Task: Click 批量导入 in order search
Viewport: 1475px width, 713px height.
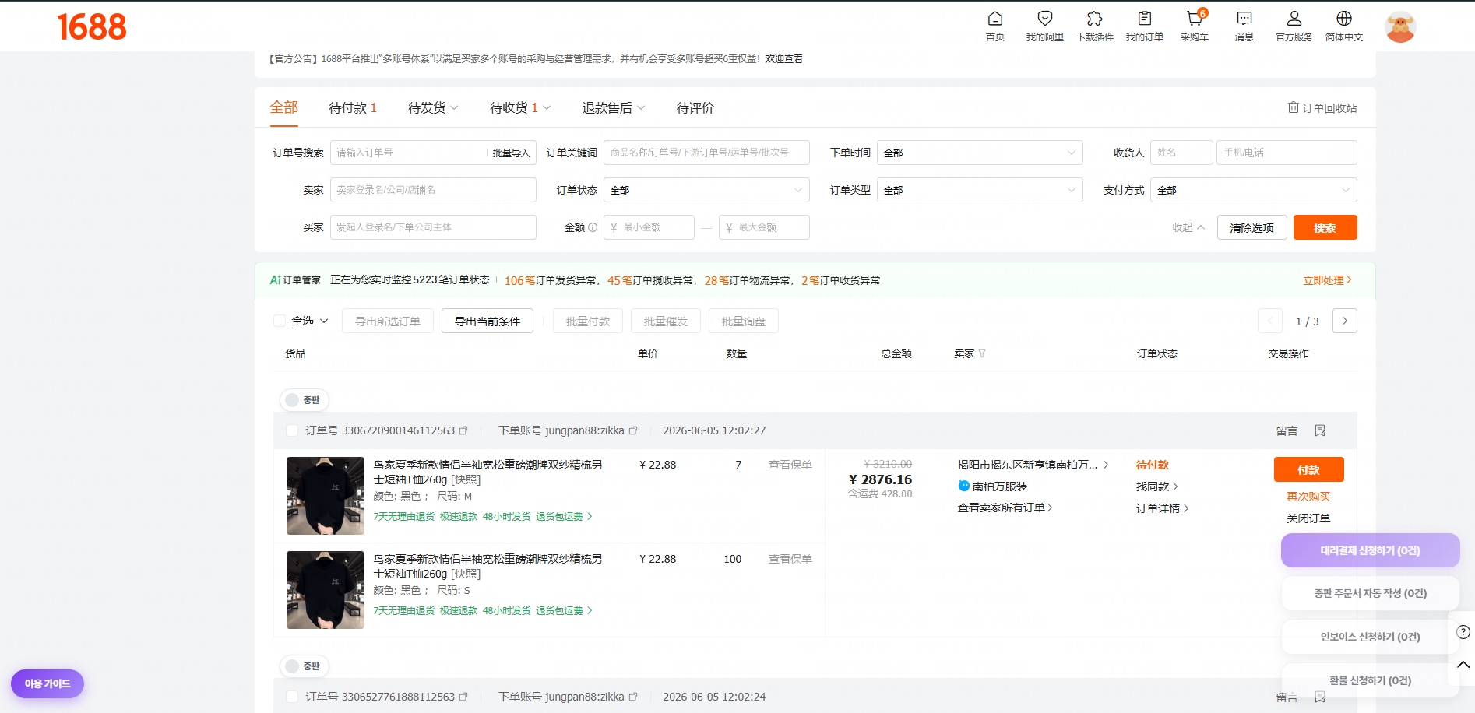Action: [511, 153]
